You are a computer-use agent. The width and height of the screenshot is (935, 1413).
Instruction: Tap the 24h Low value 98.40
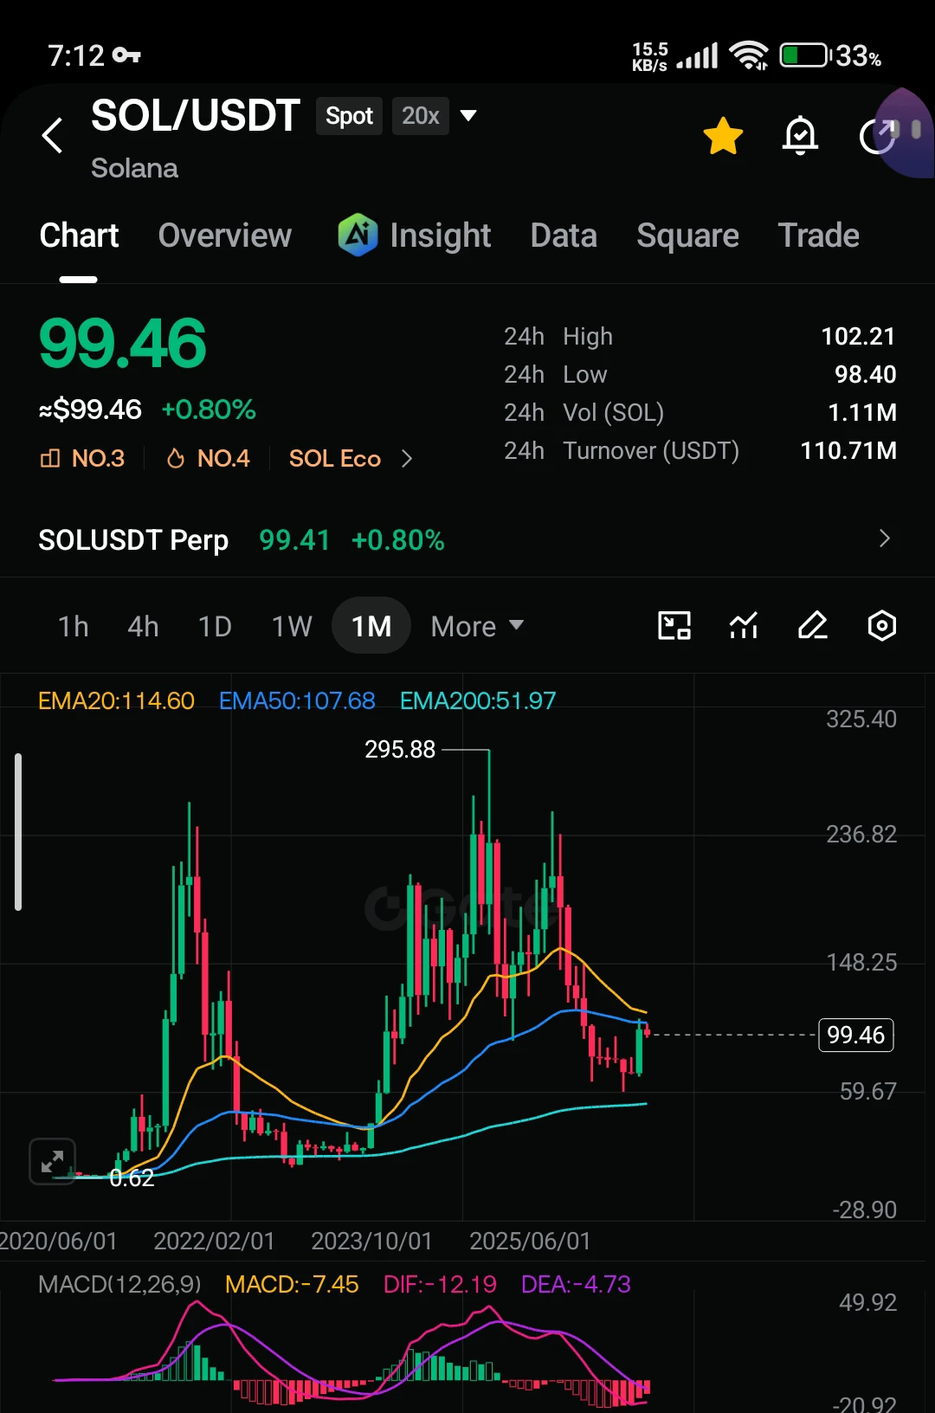click(865, 374)
